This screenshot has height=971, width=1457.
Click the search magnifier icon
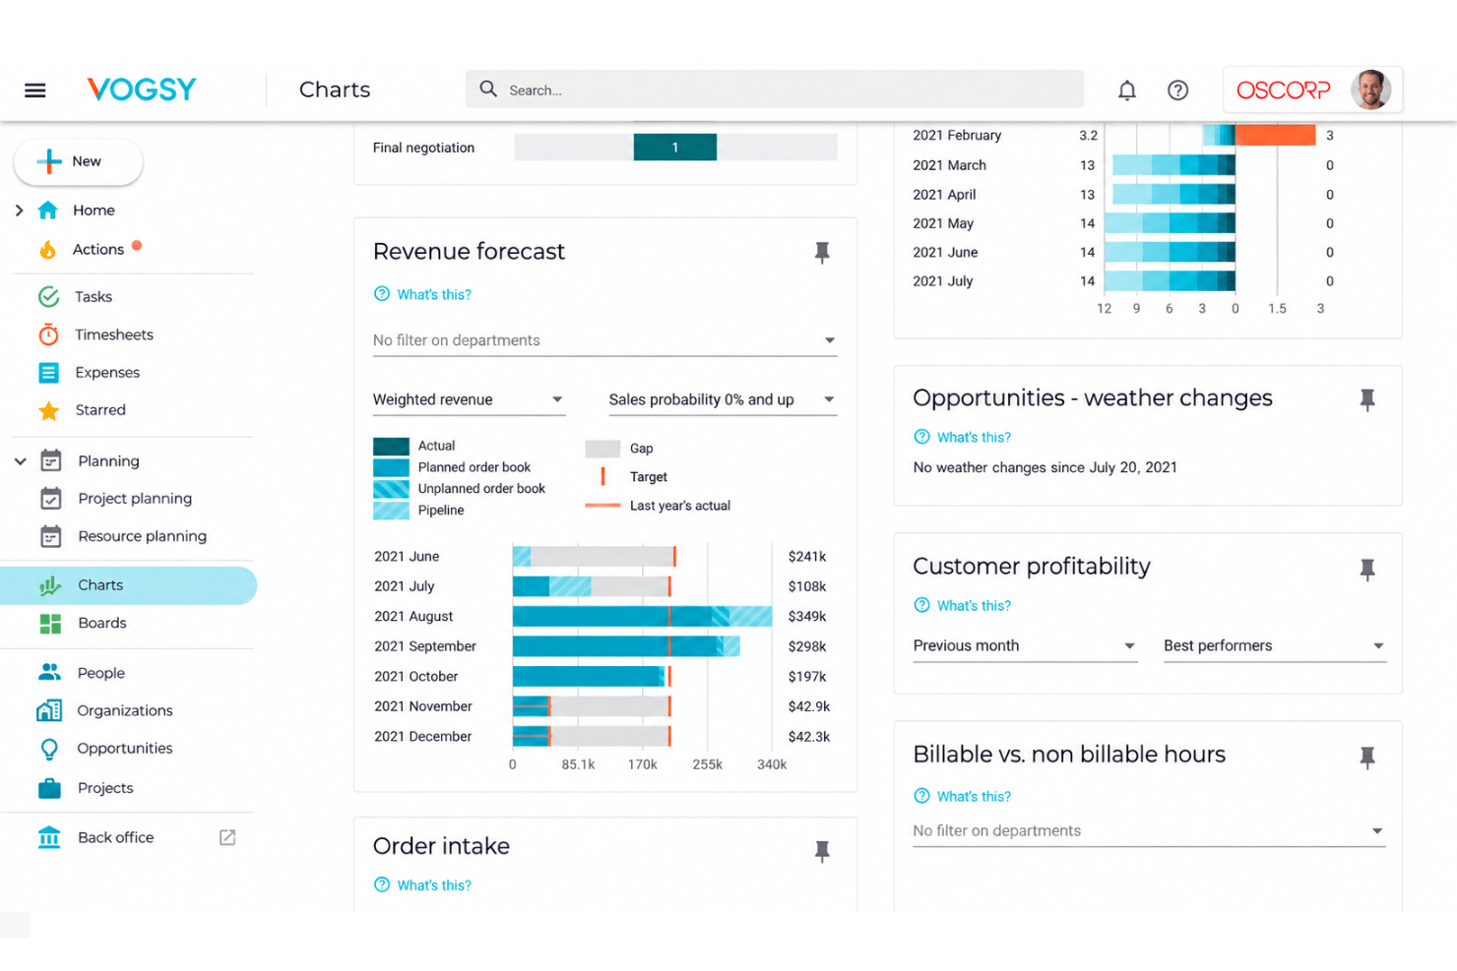point(488,90)
